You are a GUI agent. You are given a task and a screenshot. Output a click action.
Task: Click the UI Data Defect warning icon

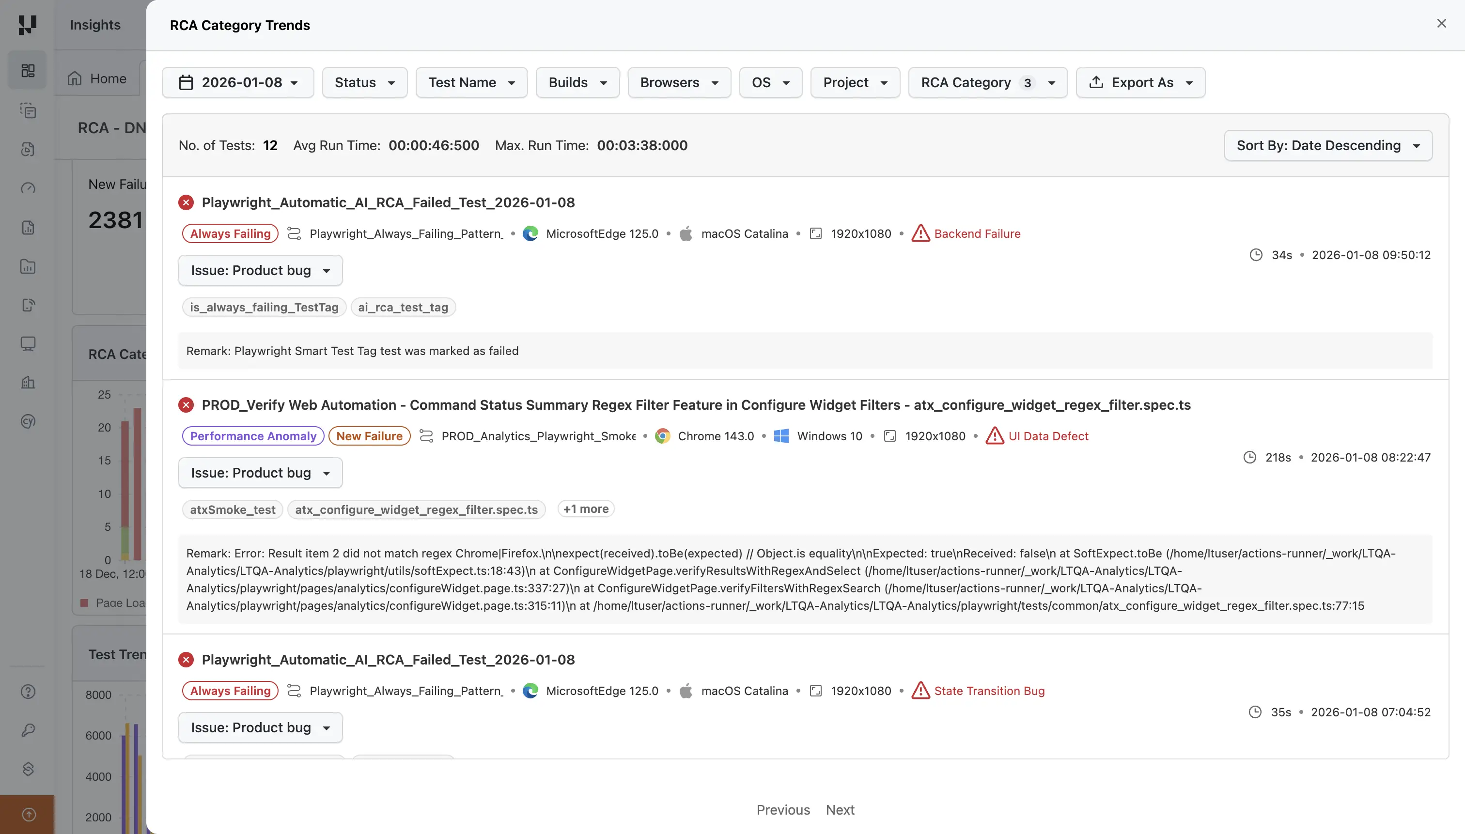[x=995, y=436]
